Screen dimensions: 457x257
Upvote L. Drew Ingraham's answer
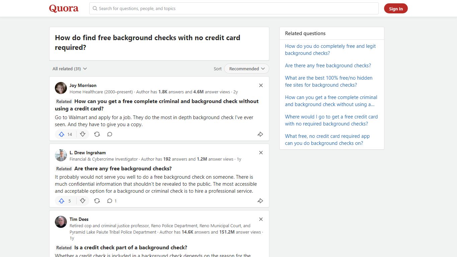pos(66,201)
